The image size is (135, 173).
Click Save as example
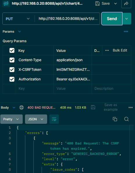click(x=111, y=107)
